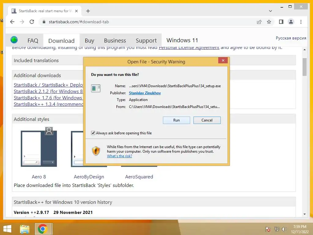Open the Buy tab
Image resolution: width=313 pixels, height=235 pixels.
click(90, 41)
